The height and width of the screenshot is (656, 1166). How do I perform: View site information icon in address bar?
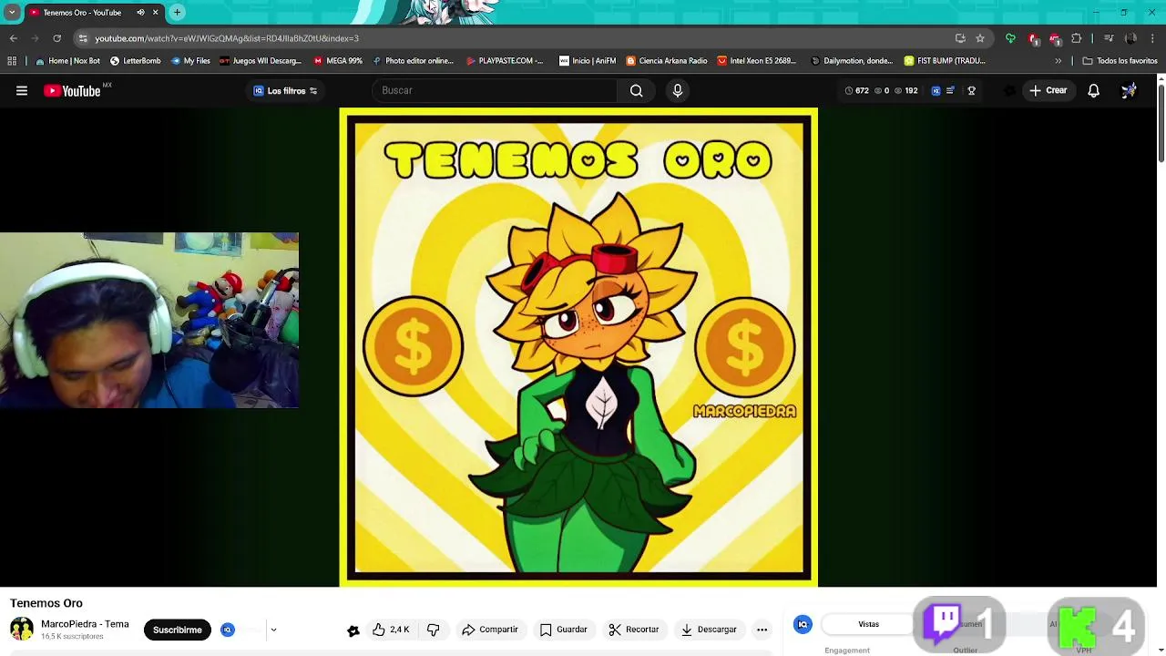[83, 38]
